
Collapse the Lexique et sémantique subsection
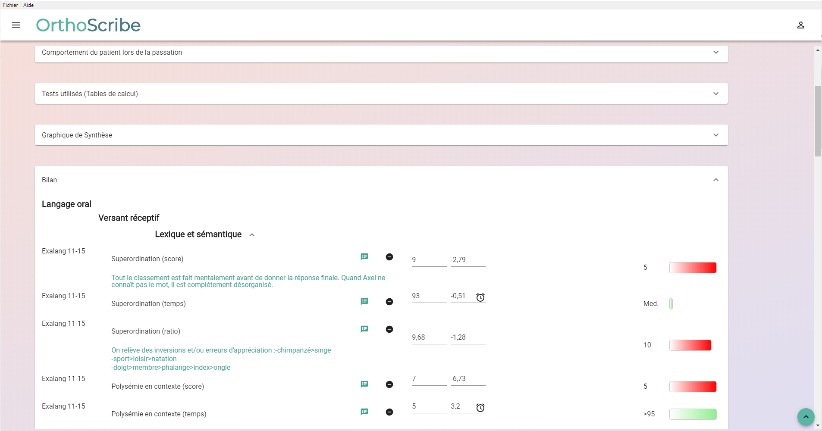(x=252, y=235)
